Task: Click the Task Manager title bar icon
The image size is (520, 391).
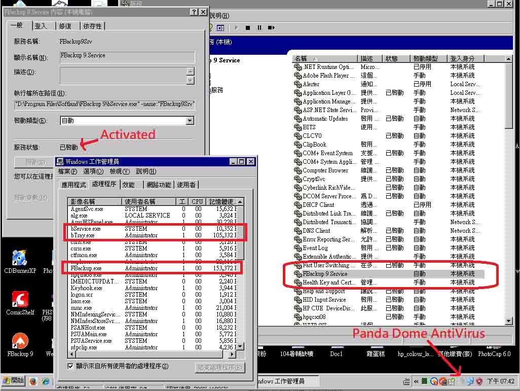Action: [60, 162]
